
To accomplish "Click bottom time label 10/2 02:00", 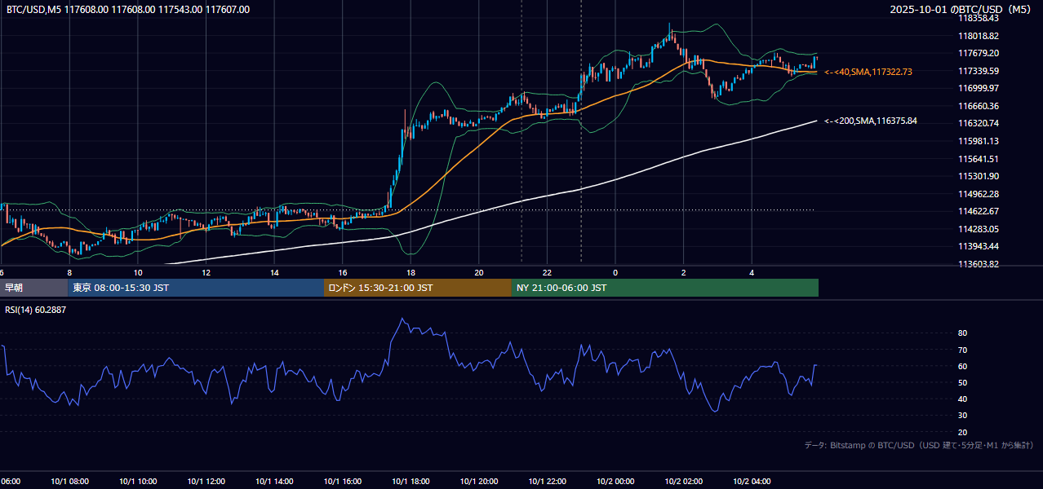I will click(684, 482).
